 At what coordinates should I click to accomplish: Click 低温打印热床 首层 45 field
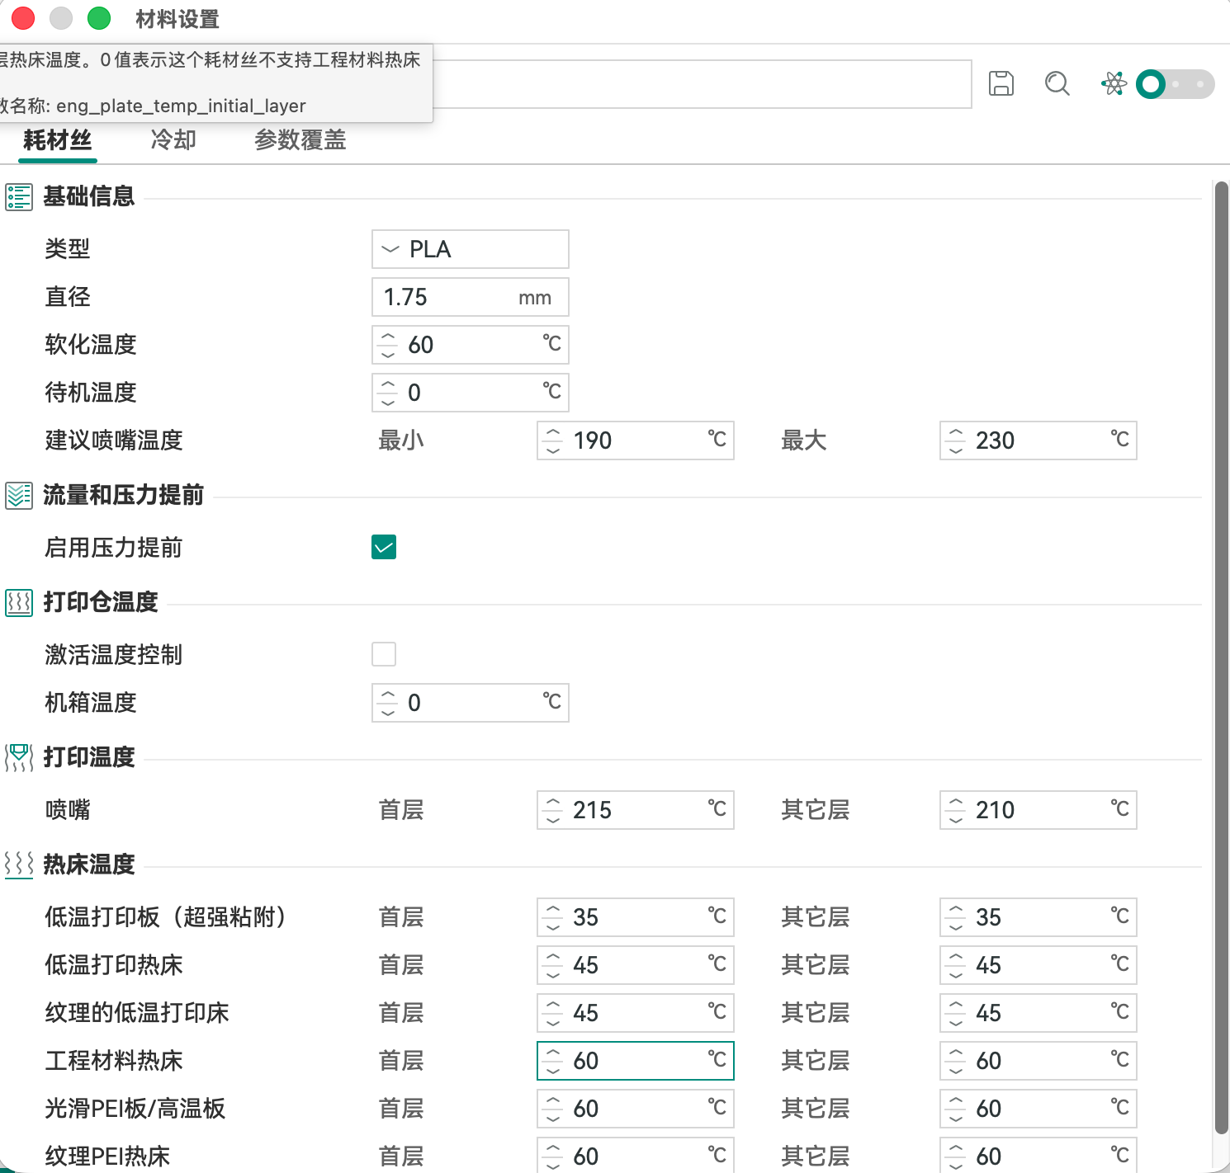[636, 965]
